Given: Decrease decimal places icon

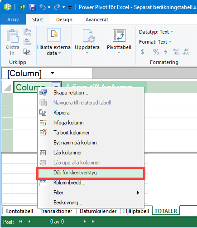Looking at the screenshot, I should (186, 52).
